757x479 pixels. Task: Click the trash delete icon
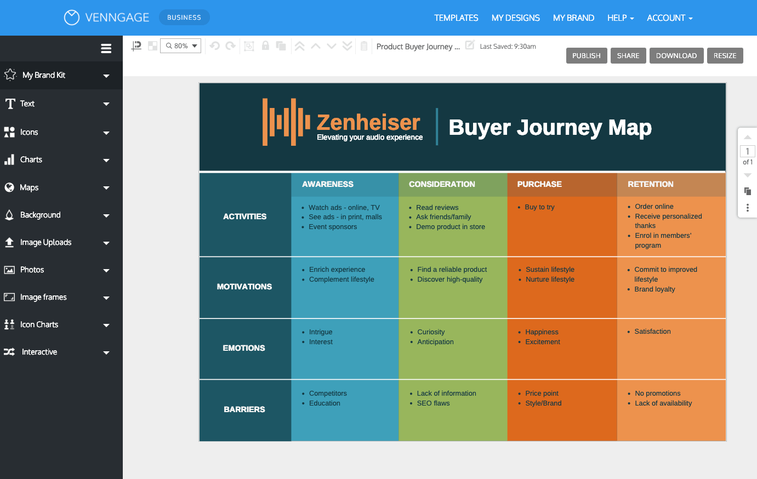tap(364, 46)
